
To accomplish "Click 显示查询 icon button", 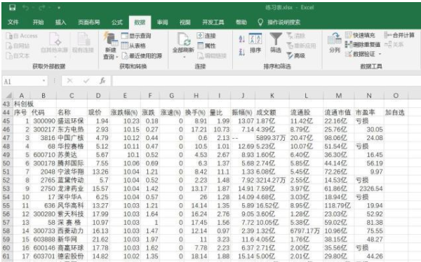I will [x=136, y=36].
